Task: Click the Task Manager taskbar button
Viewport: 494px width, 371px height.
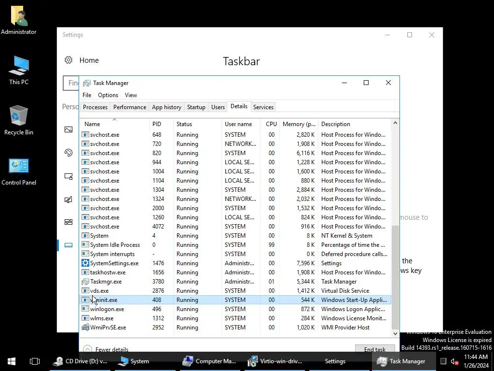Action: (x=405, y=361)
